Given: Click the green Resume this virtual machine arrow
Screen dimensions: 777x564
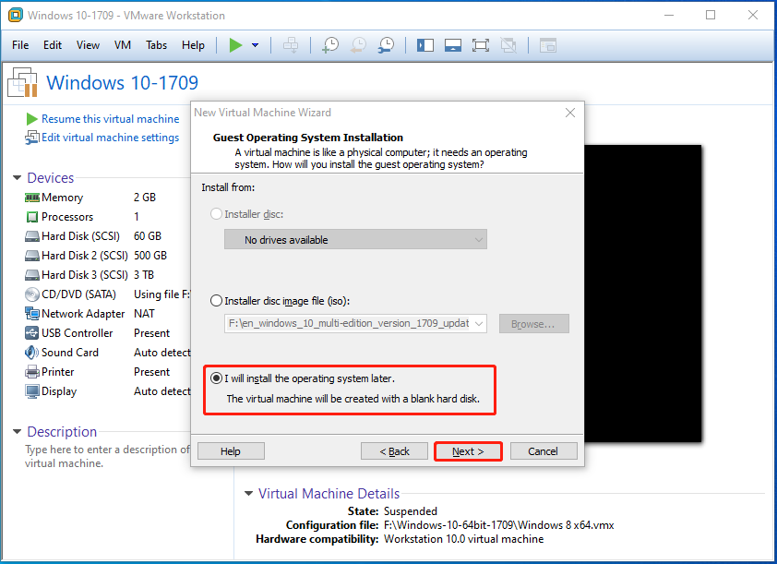Looking at the screenshot, I should (x=32, y=119).
